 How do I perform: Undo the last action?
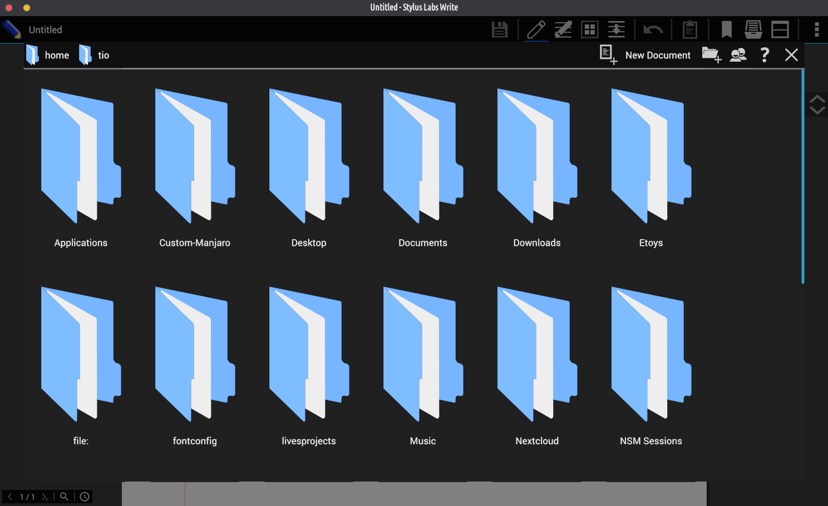(x=653, y=29)
